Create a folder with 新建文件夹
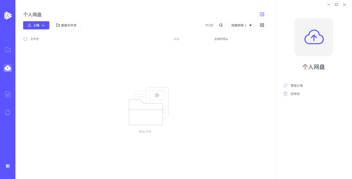 [x=66, y=25]
